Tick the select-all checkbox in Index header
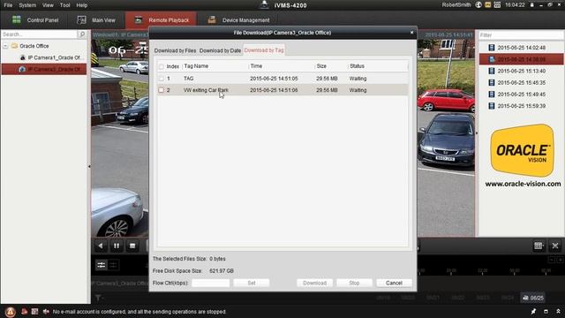565x318 pixels. [x=161, y=67]
